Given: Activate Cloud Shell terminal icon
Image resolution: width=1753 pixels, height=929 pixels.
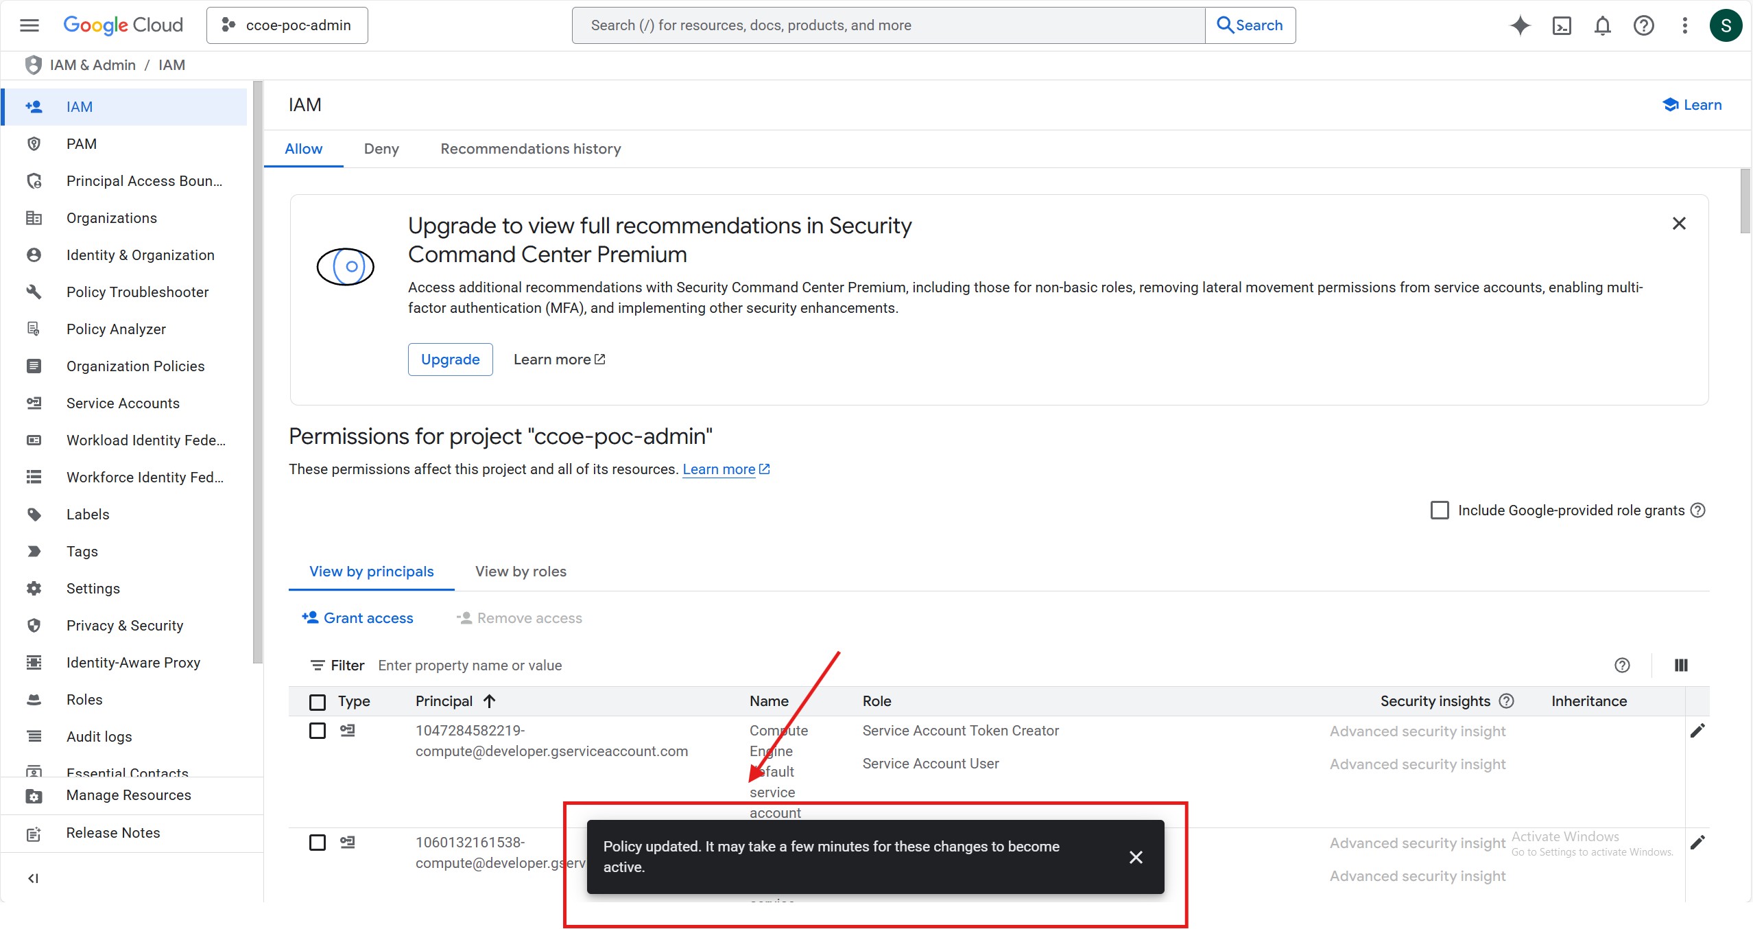Looking at the screenshot, I should point(1562,25).
